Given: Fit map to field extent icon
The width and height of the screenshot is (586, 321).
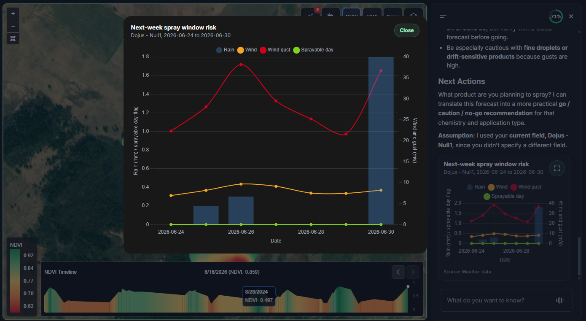Looking at the screenshot, I should click(13, 38).
